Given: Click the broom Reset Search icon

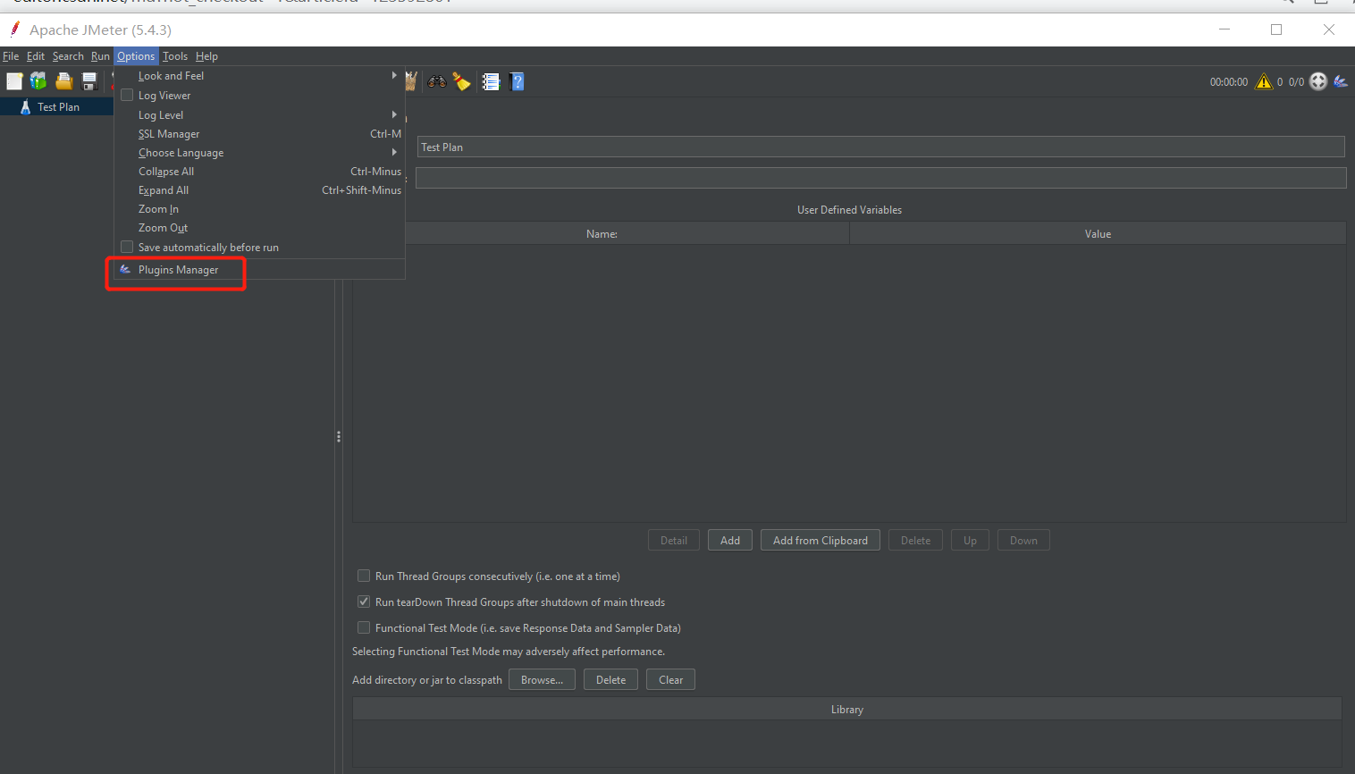Looking at the screenshot, I should coord(461,81).
